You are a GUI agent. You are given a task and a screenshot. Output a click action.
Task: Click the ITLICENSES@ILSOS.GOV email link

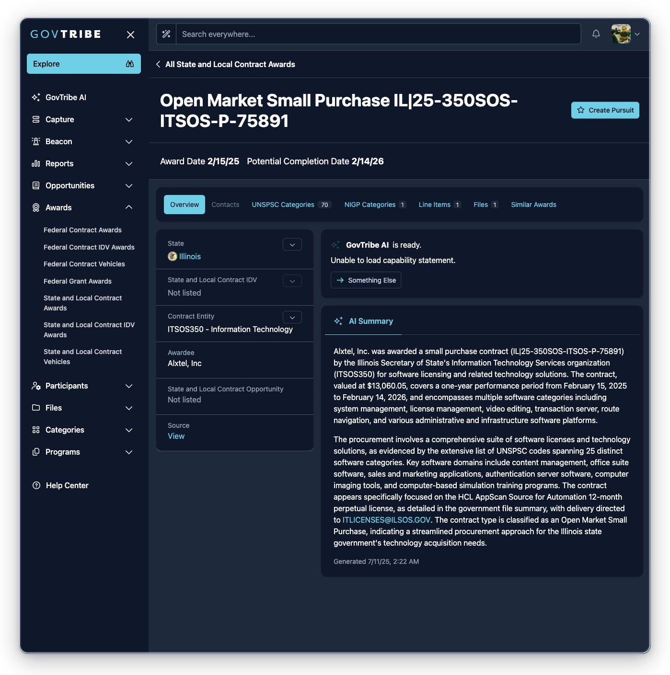(386, 520)
